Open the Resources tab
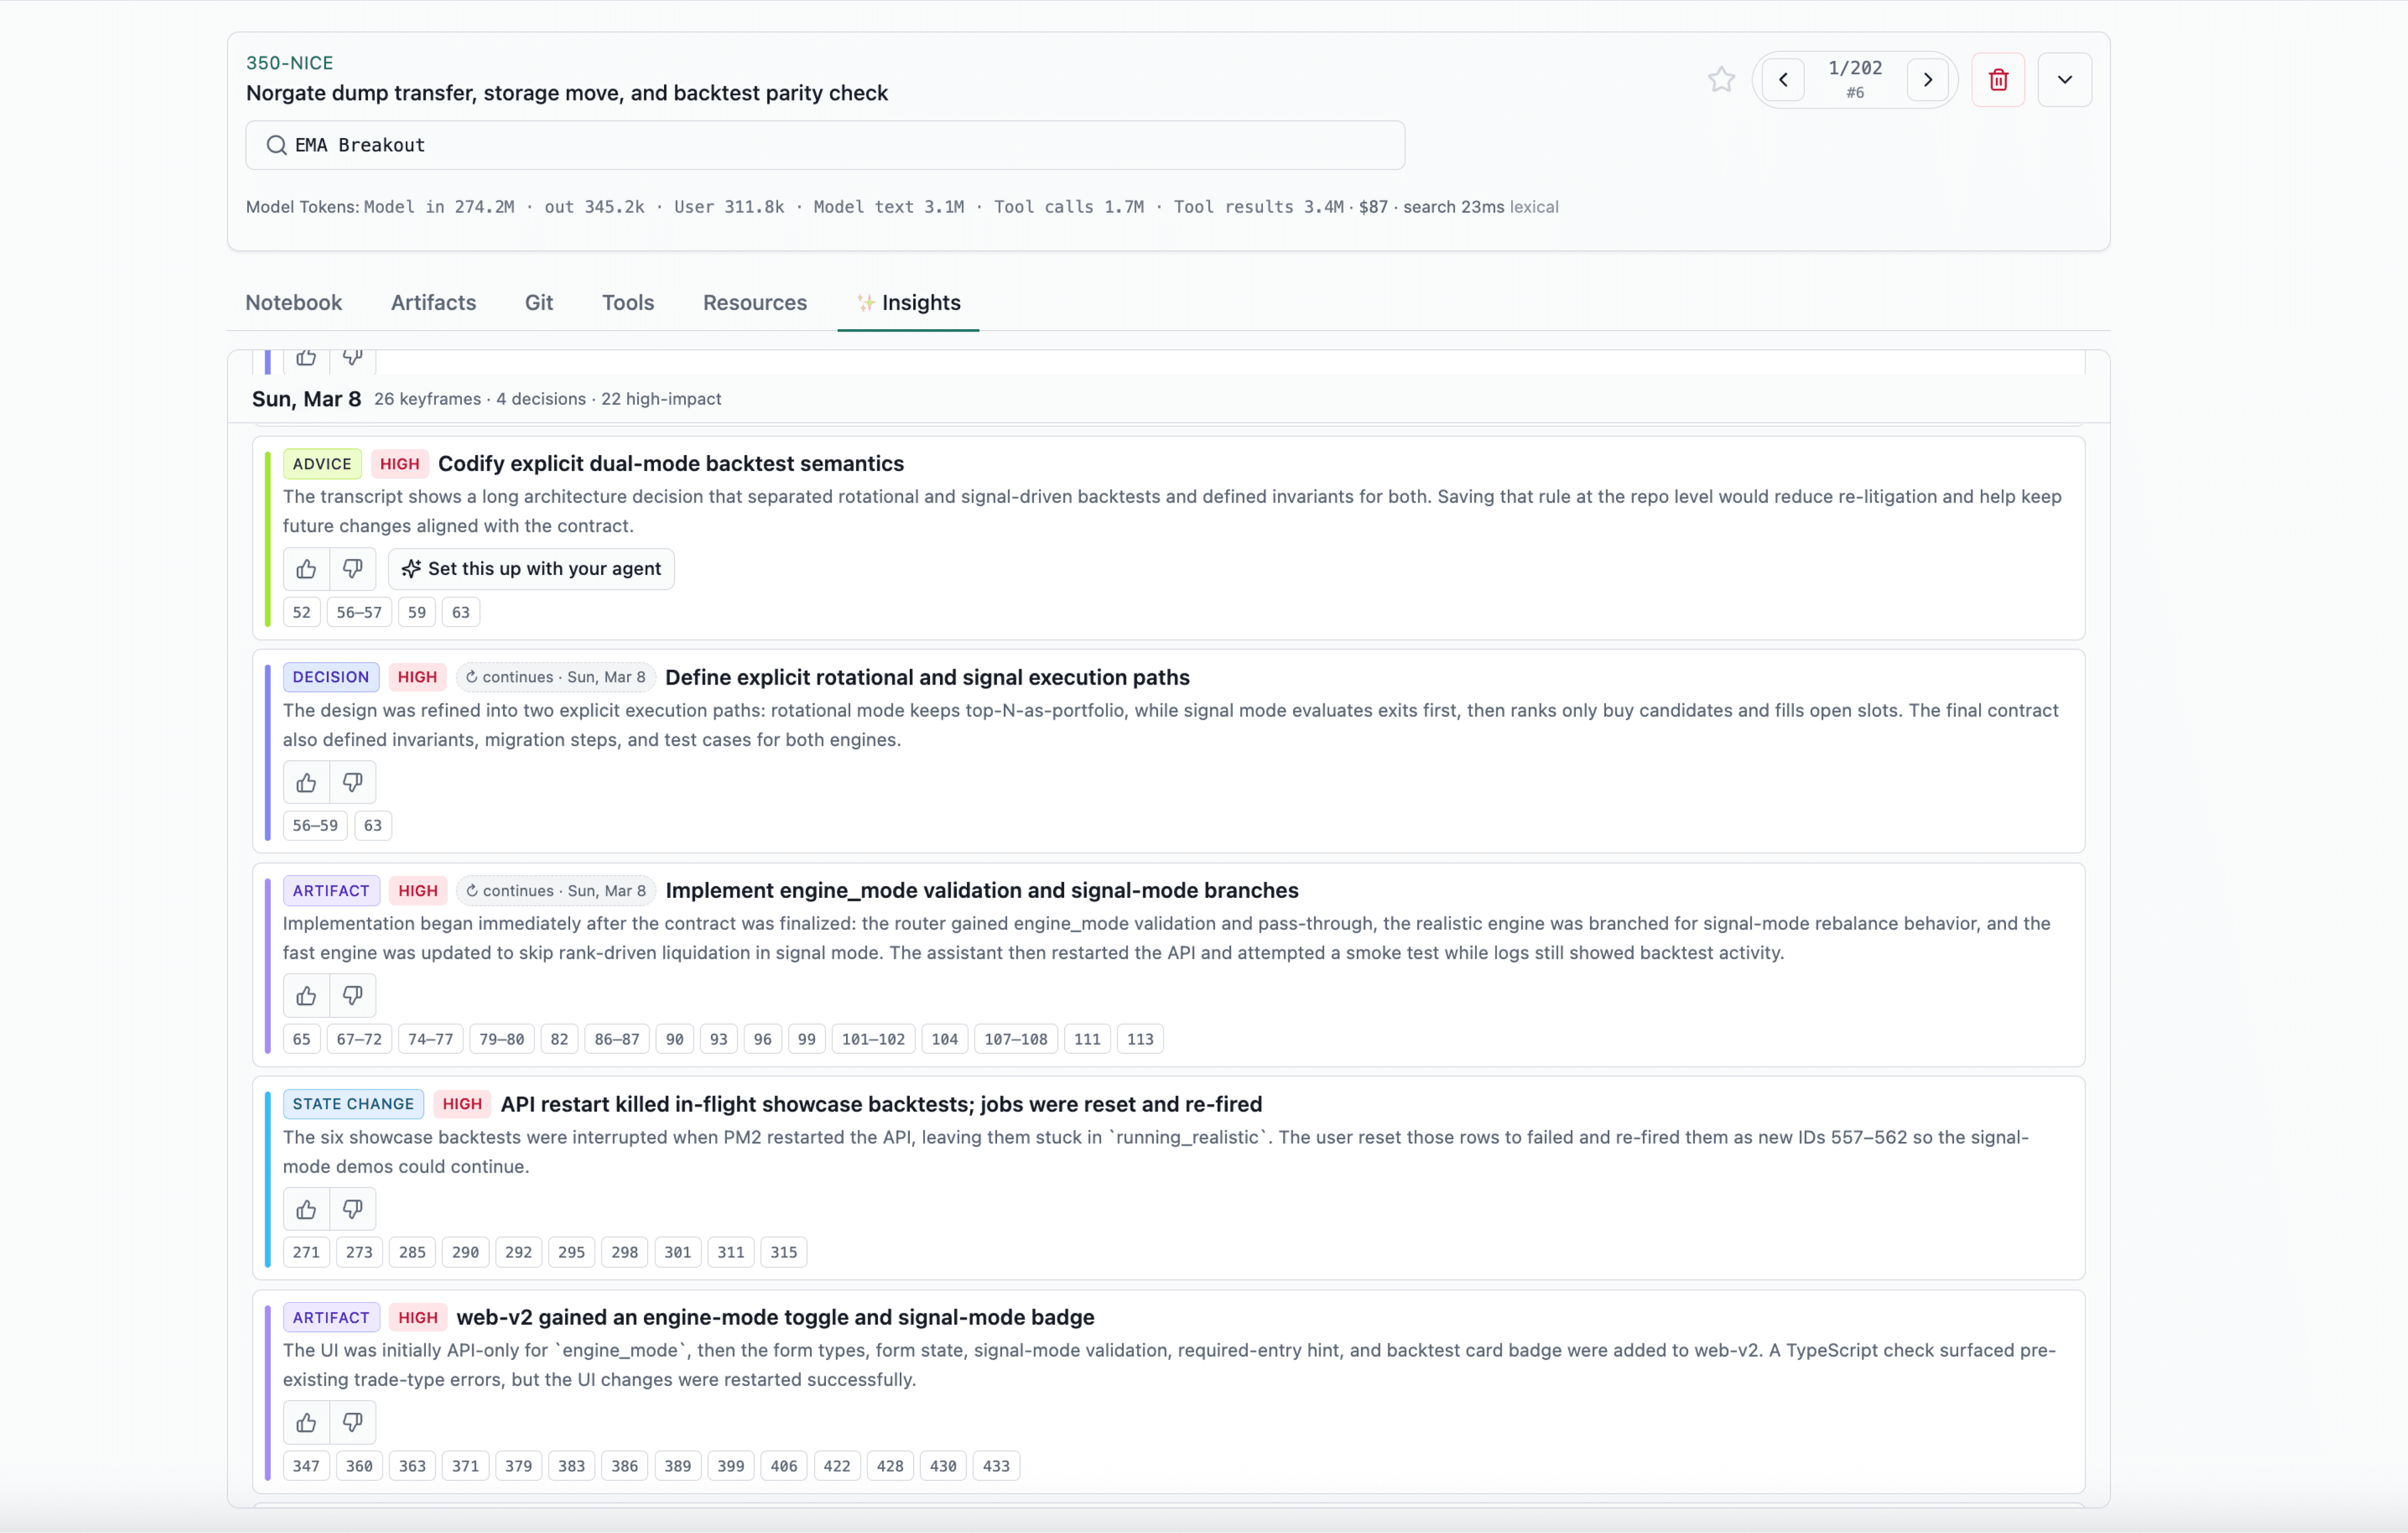The height and width of the screenshot is (1533, 2408). 754,302
